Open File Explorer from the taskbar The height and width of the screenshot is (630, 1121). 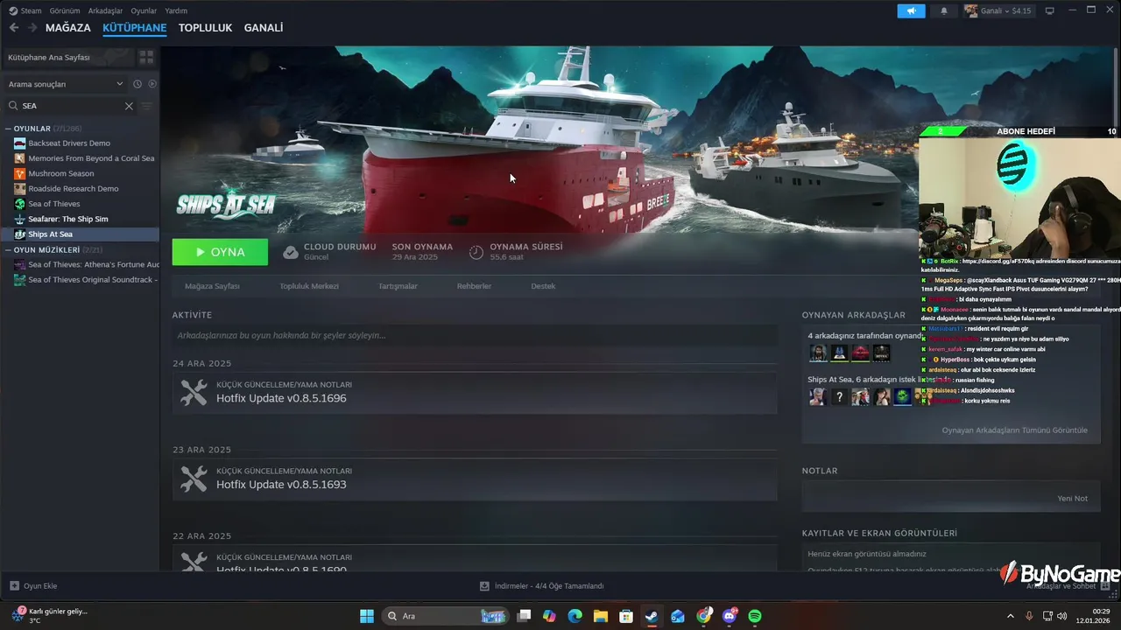600,616
